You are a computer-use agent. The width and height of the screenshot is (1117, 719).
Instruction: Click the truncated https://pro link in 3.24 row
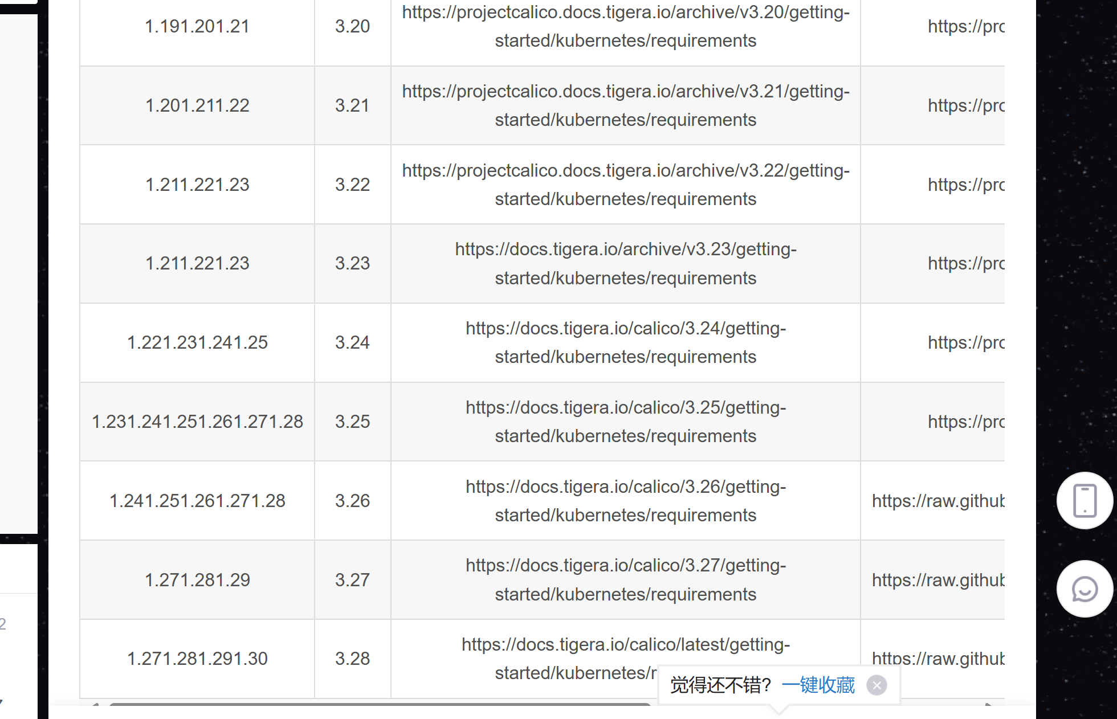(965, 342)
